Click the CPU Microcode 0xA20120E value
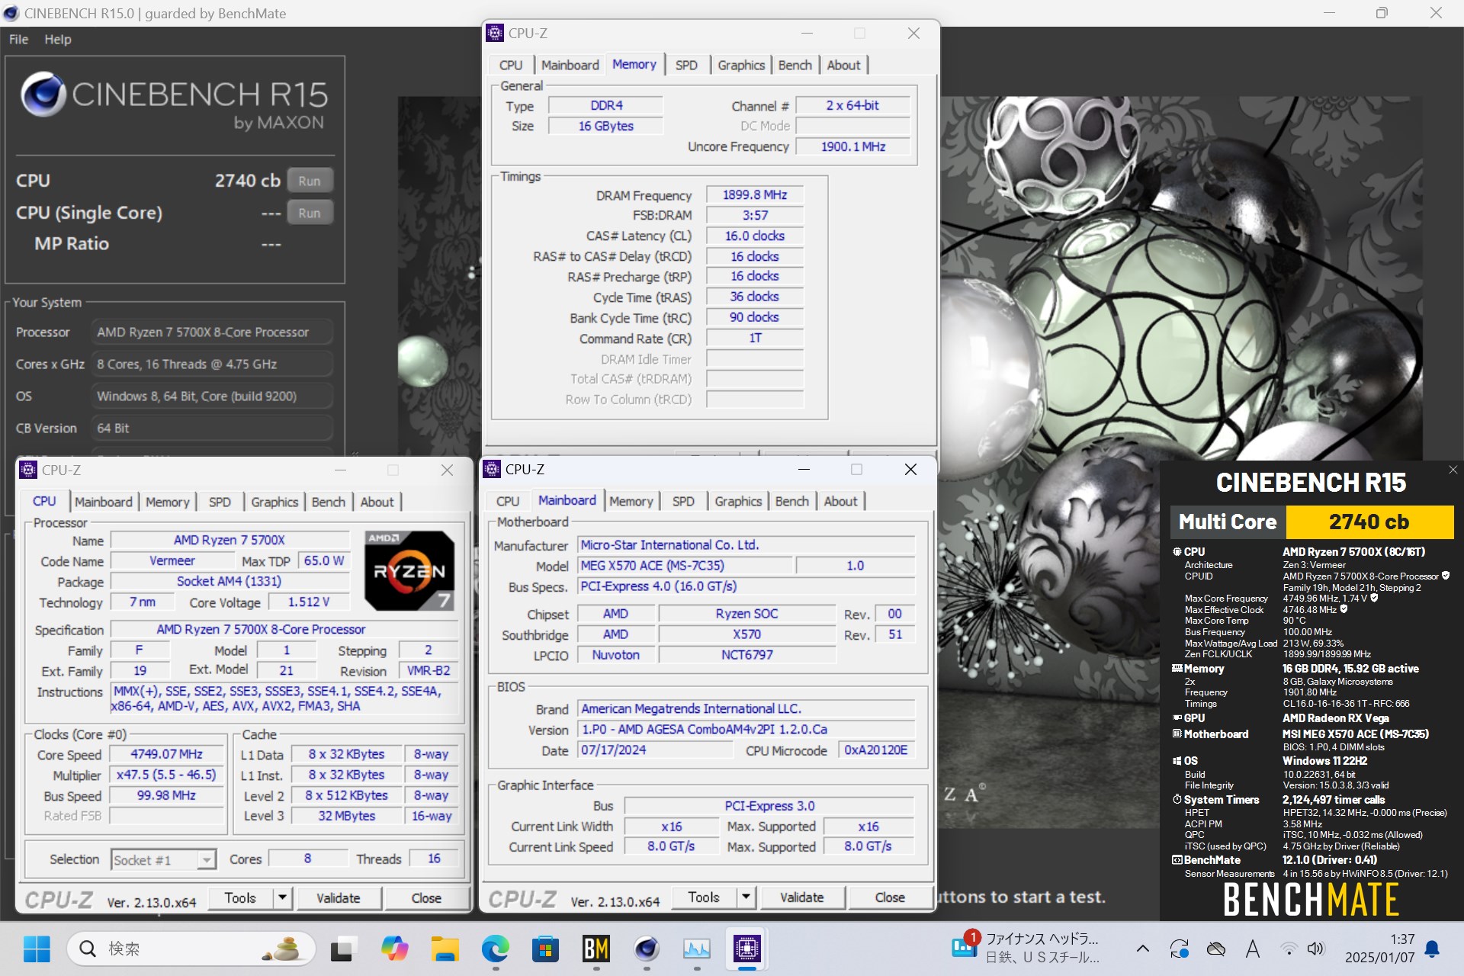 coord(876,750)
